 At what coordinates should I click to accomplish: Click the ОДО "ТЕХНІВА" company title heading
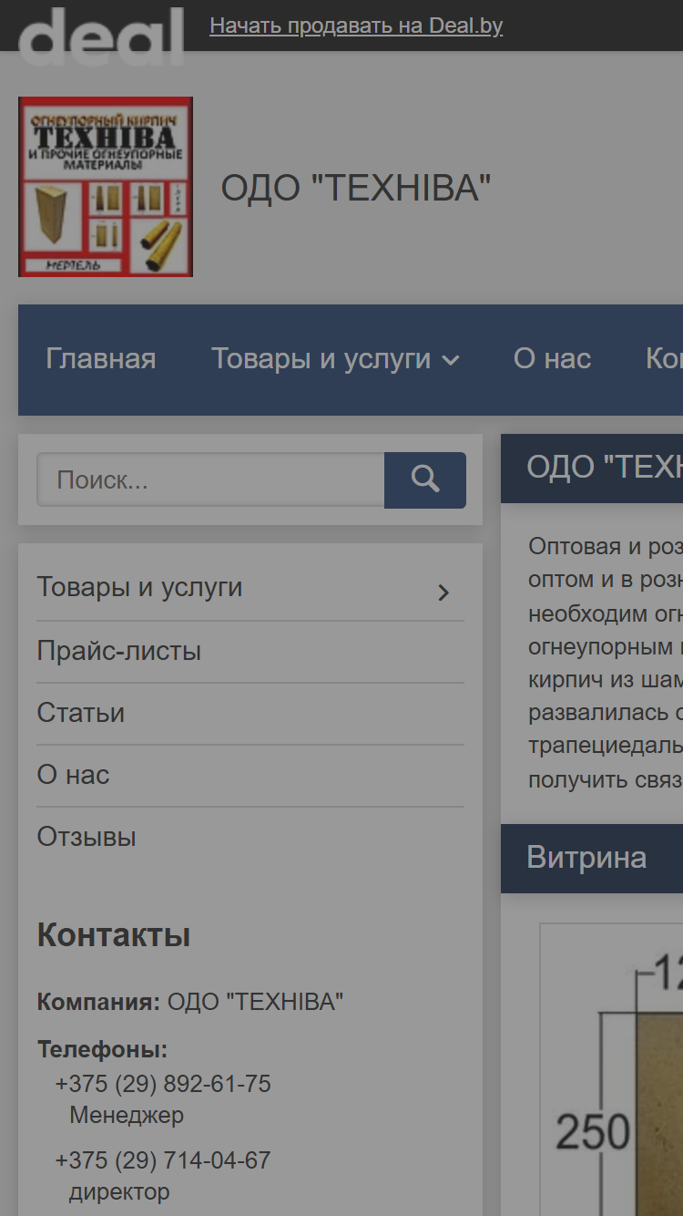(356, 189)
